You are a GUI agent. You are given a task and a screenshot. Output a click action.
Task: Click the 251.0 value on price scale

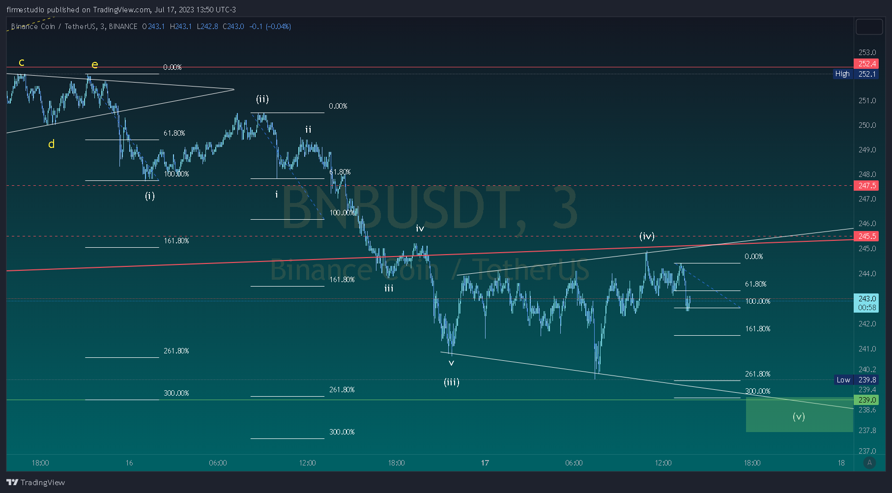[867, 101]
